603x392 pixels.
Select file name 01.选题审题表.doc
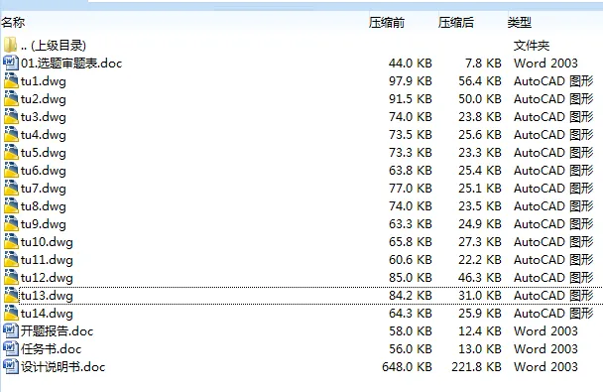pos(71,64)
